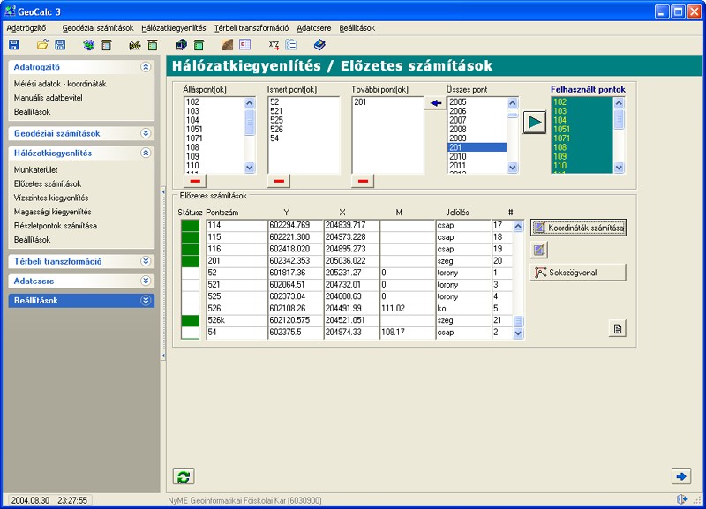706x509 pixels.
Task: Open the Adatrögzítő menu
Action: pos(26,28)
